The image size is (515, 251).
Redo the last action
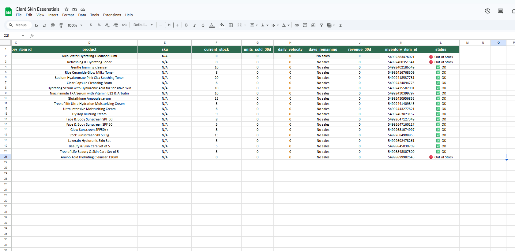[x=44, y=25]
